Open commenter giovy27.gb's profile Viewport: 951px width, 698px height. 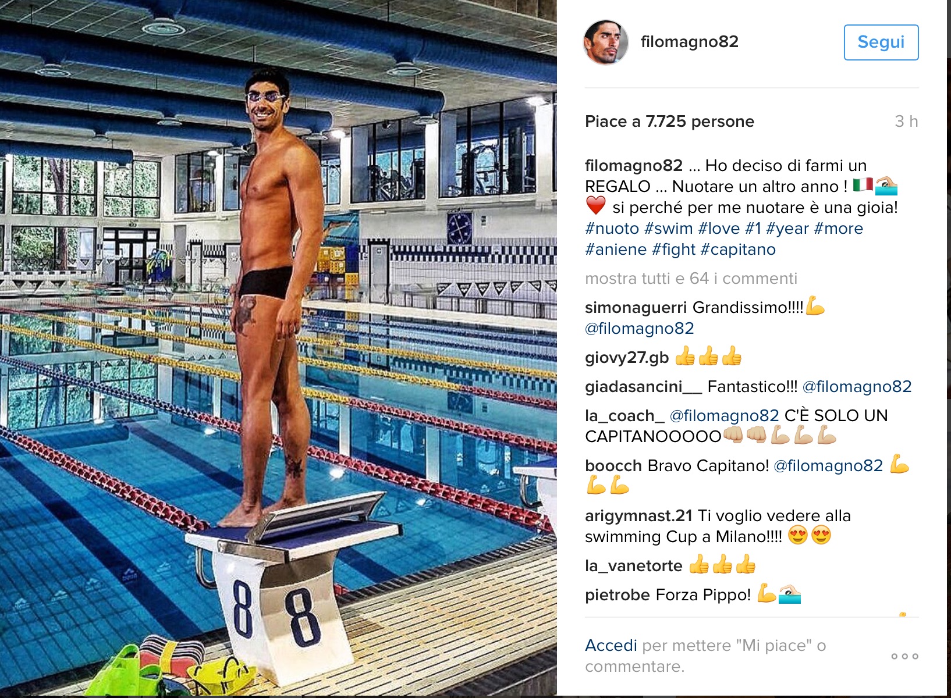[x=627, y=358]
